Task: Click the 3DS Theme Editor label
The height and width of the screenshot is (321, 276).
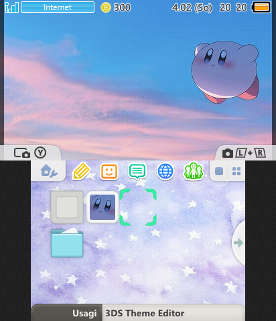Action: (x=145, y=313)
